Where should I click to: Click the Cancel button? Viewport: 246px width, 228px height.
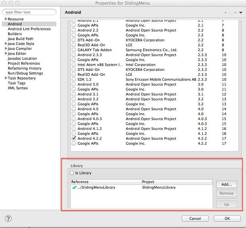[x=195, y=219]
